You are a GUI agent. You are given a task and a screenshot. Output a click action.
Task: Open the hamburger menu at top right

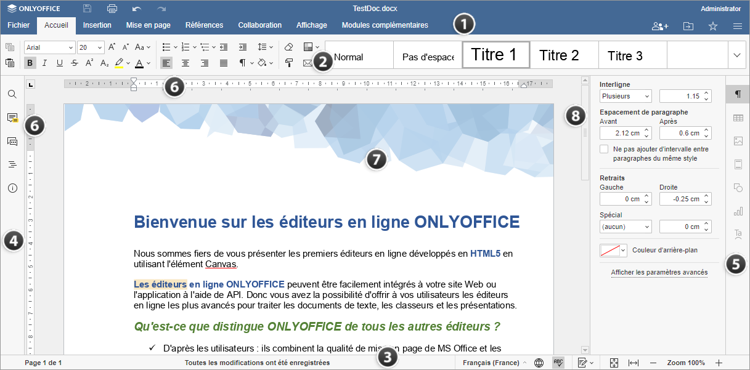click(737, 26)
